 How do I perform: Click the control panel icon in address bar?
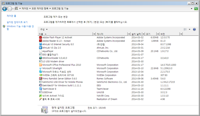pos(16,9)
